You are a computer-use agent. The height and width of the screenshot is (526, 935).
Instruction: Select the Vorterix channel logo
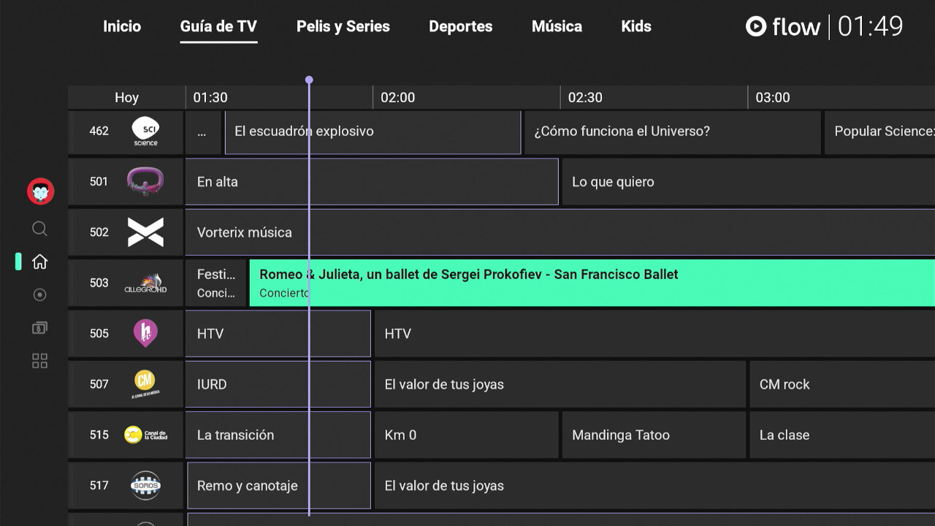[145, 232]
